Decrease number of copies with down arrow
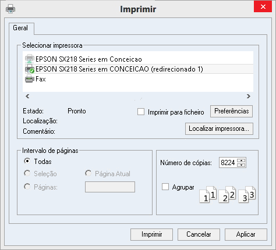This screenshot has height=250, width=276. 241,165
